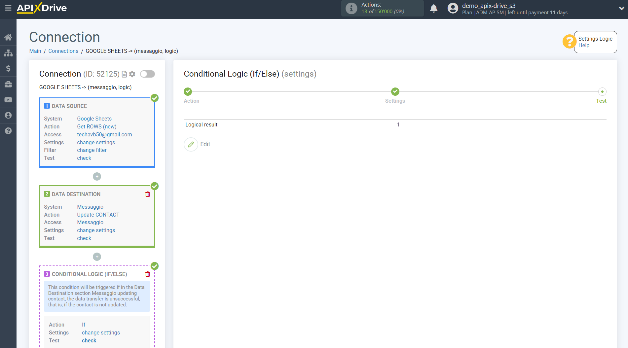628x348 pixels.
Task: Open the video tutorials icon in sidebar
Action: click(8, 100)
